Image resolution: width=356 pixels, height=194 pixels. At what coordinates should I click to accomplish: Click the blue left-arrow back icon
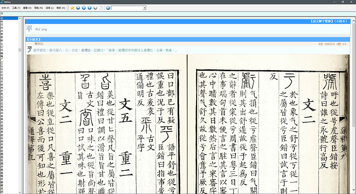(x=89, y=8)
